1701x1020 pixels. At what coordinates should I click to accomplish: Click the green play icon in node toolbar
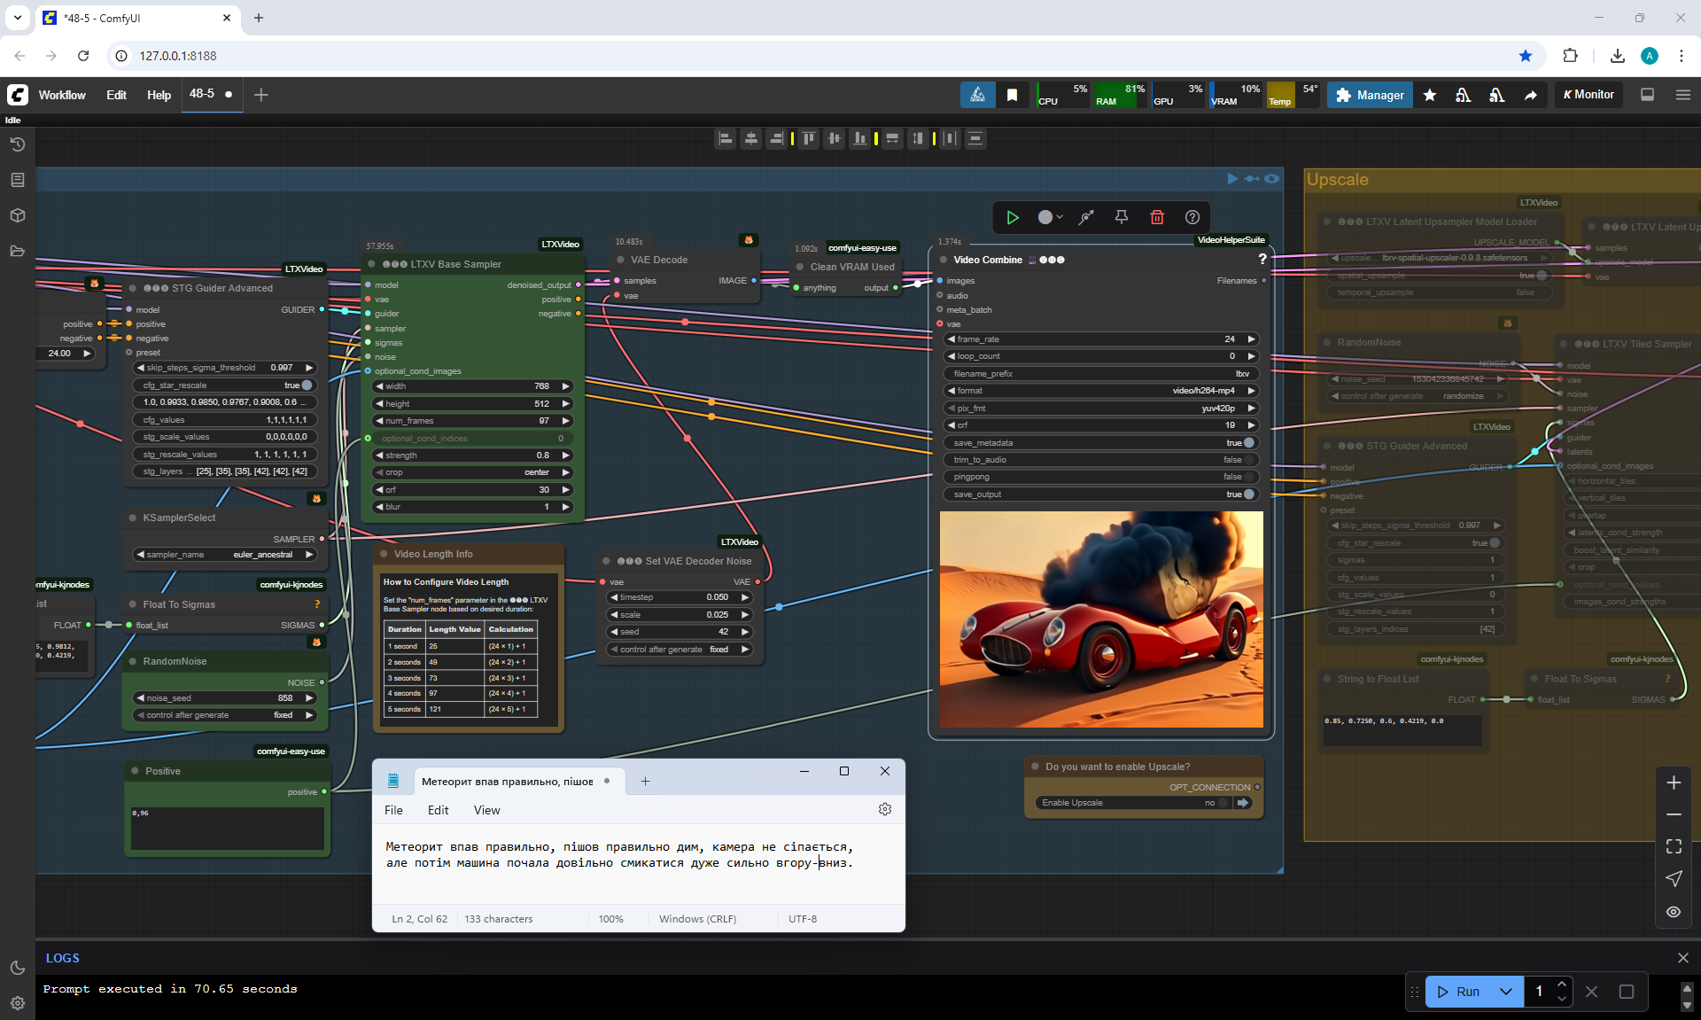point(1013,217)
